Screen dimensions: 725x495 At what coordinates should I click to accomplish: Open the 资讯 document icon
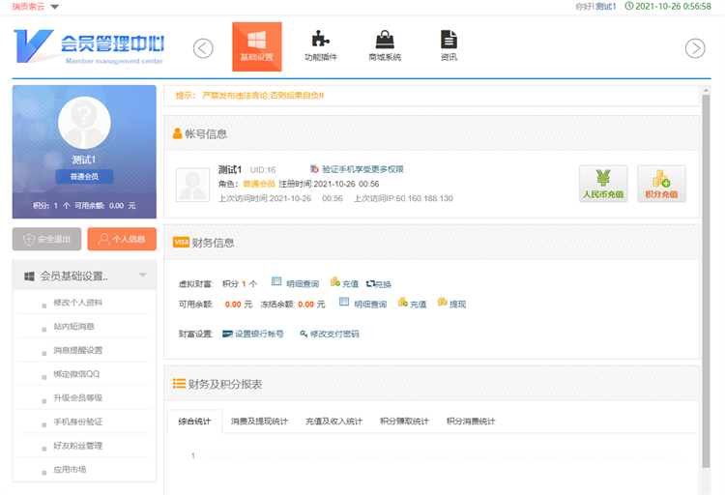coord(449,46)
